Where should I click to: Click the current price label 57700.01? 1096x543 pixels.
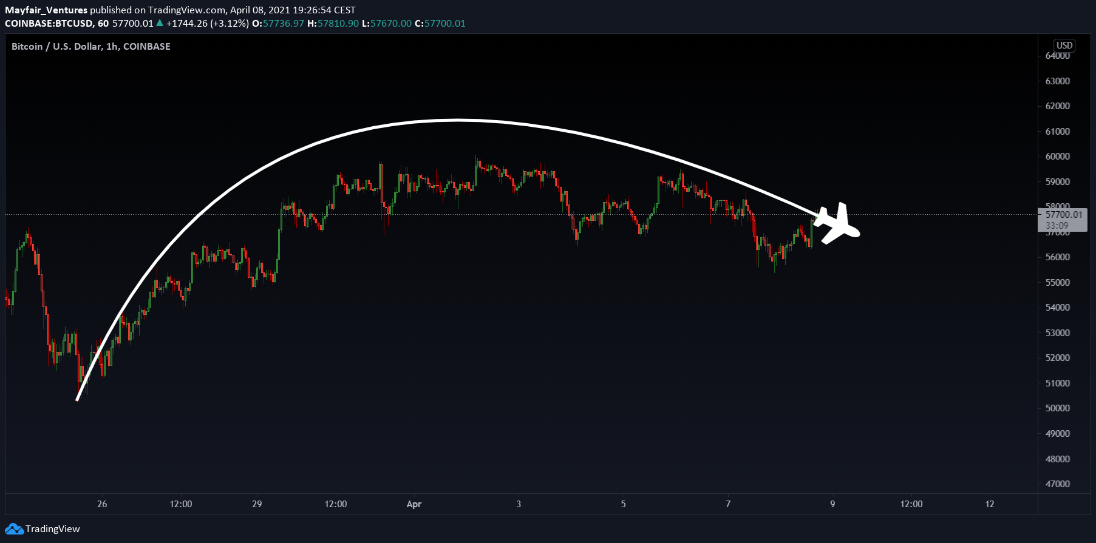pos(1064,215)
